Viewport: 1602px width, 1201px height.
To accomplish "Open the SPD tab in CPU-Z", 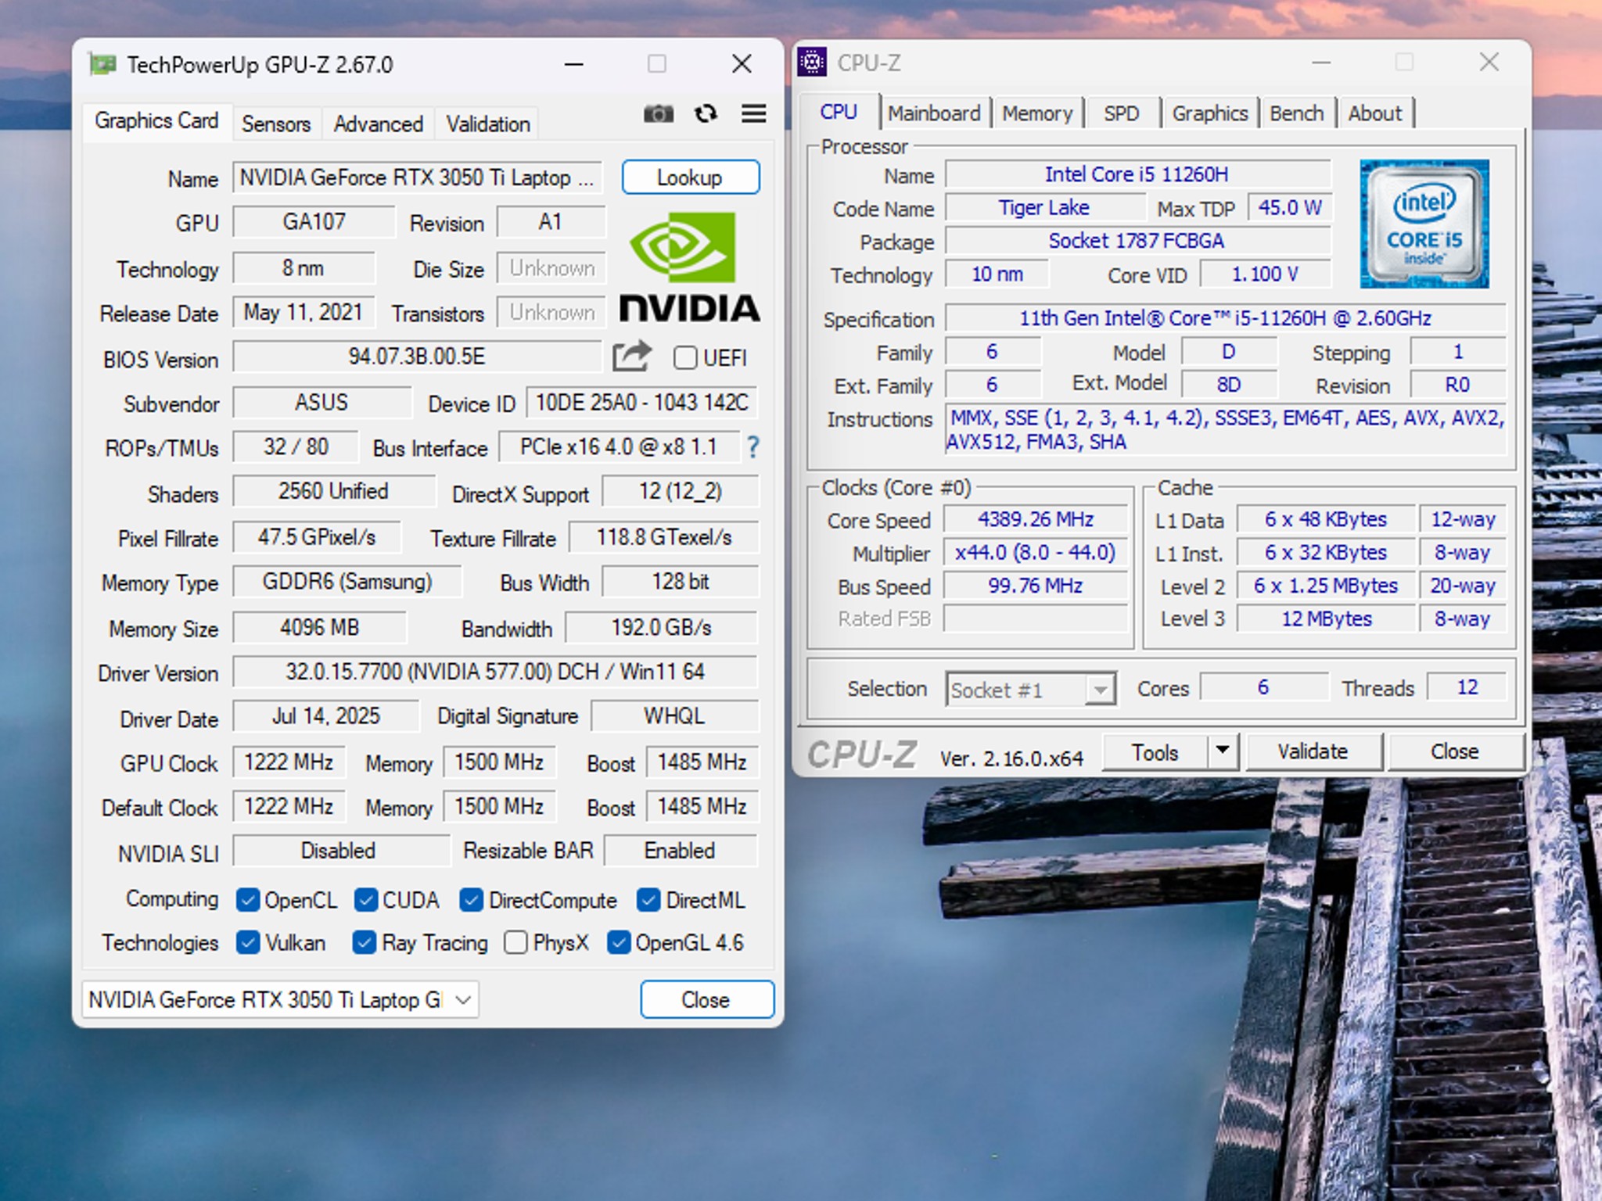I will (1122, 113).
